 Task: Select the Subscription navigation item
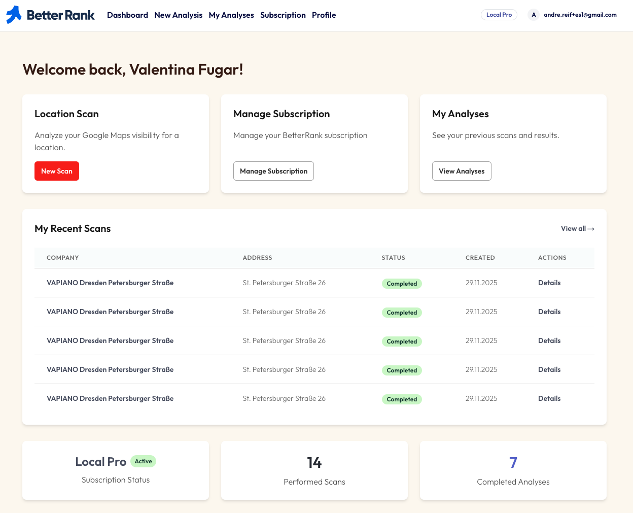point(283,15)
